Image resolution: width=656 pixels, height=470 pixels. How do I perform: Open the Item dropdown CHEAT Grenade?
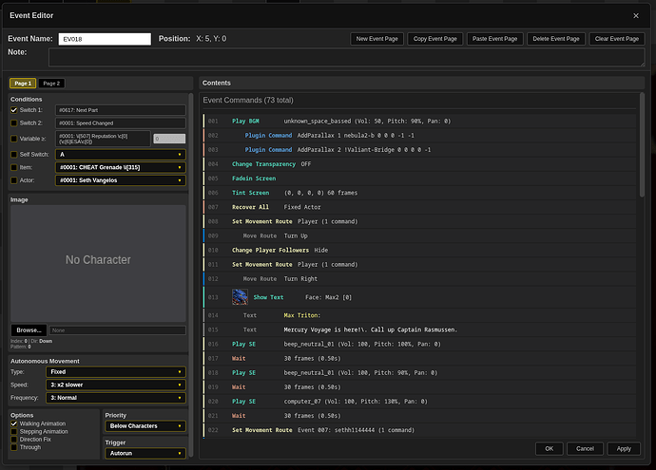[x=121, y=167]
